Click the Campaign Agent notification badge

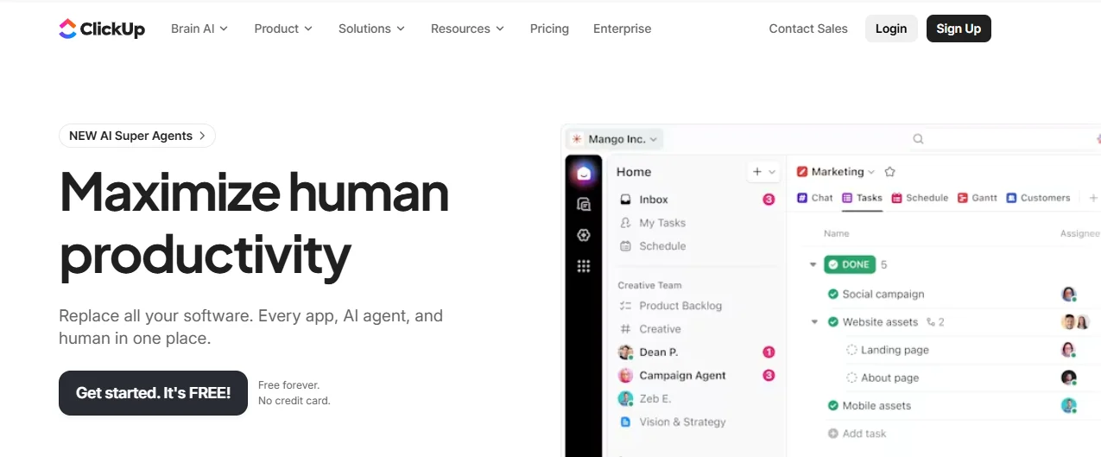769,376
